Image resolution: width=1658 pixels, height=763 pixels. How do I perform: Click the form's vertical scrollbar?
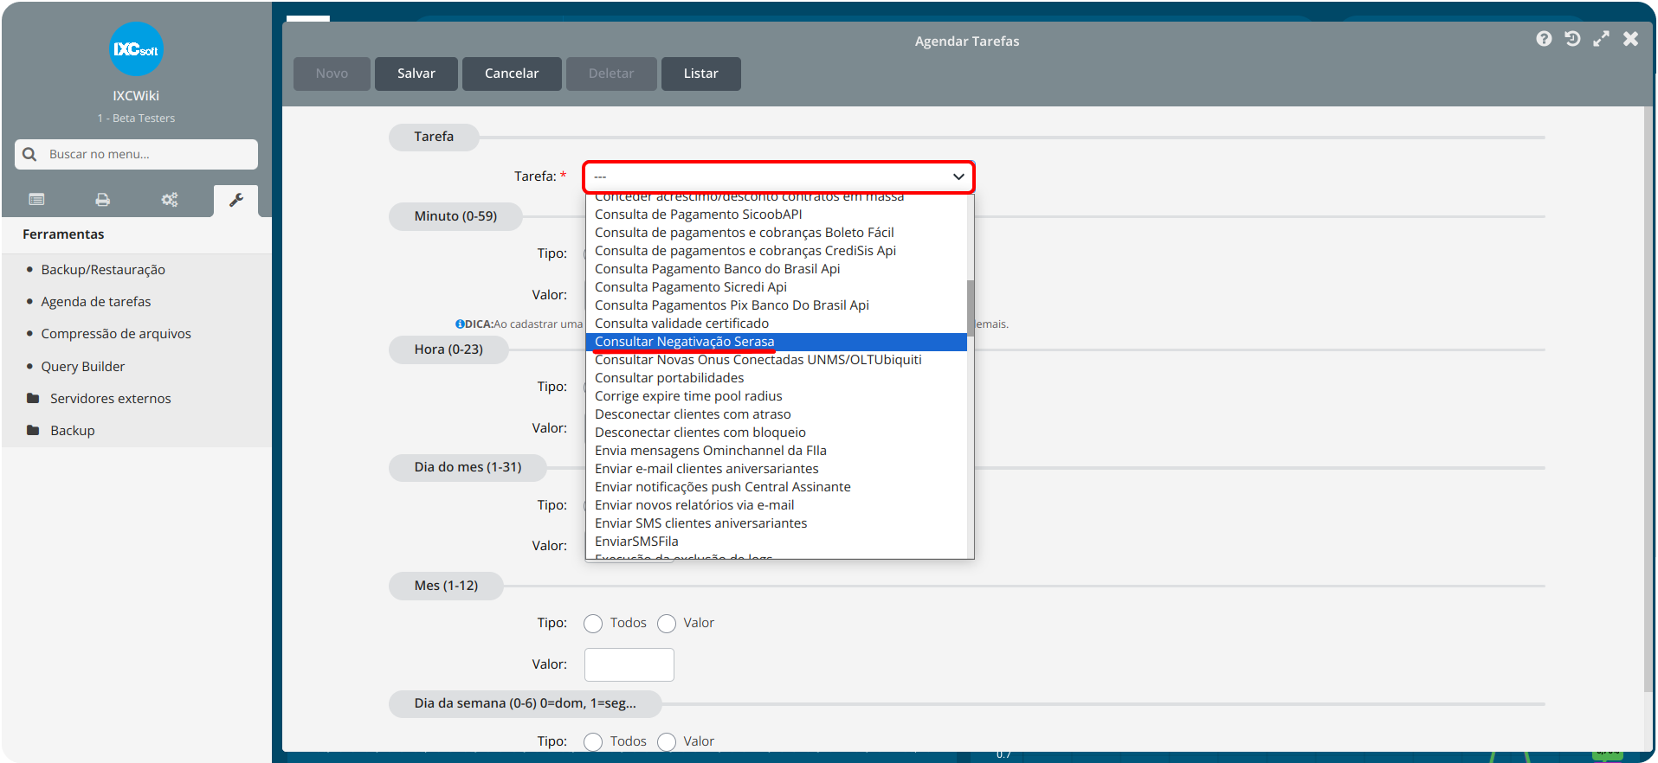click(1648, 398)
